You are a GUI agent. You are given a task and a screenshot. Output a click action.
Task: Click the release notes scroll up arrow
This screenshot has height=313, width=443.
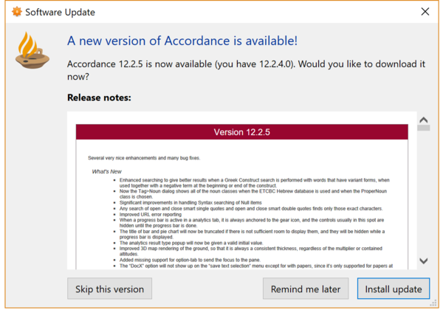click(423, 118)
